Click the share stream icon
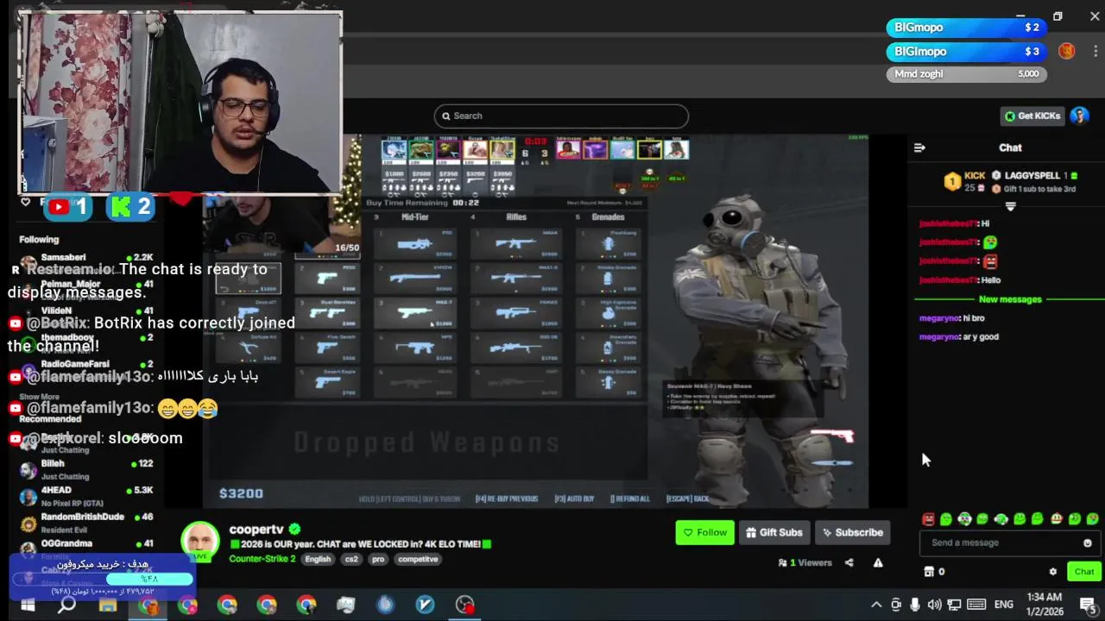This screenshot has height=621, width=1105. pos(849,562)
